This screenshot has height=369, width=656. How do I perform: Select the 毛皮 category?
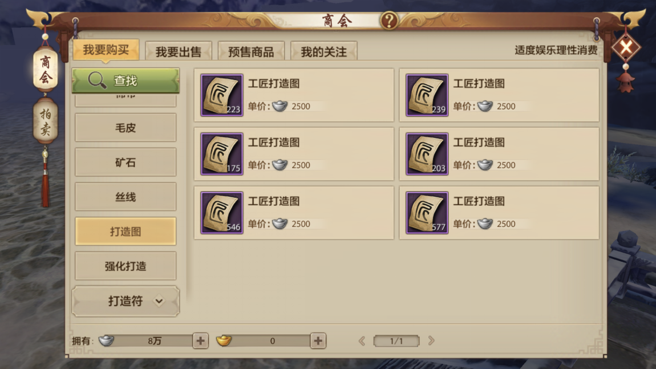(125, 128)
